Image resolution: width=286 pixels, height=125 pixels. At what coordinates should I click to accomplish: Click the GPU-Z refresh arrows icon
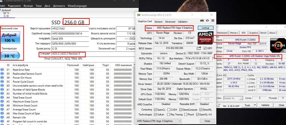tap(207, 21)
